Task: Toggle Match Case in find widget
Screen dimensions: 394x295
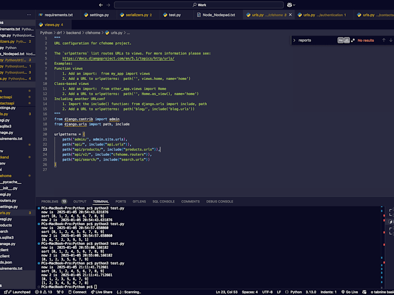Action: [340, 40]
